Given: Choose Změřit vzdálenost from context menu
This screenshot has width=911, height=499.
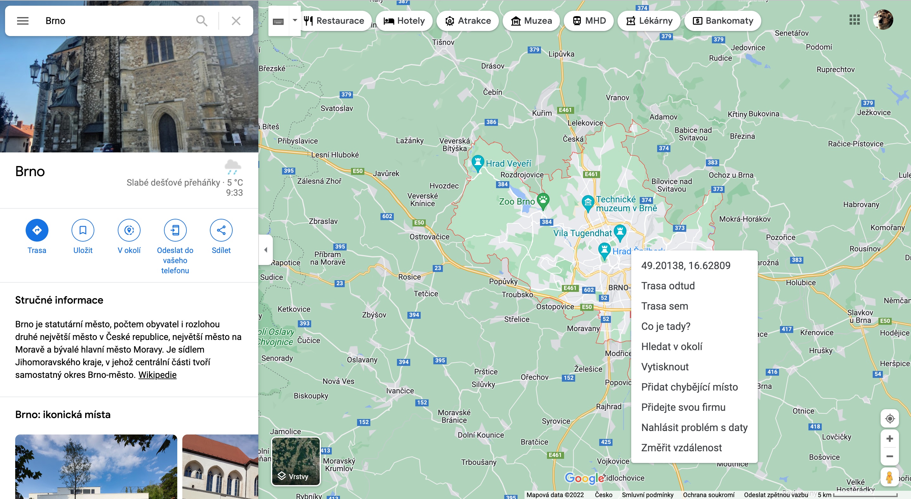Looking at the screenshot, I should (x=681, y=447).
